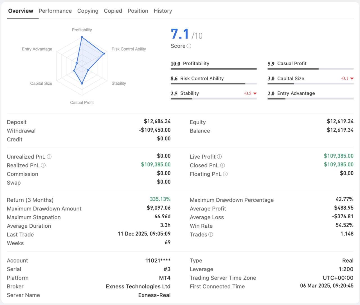This screenshot has width=360, height=305.
Task: Click the Live Profit info icon
Action: [x=219, y=157]
